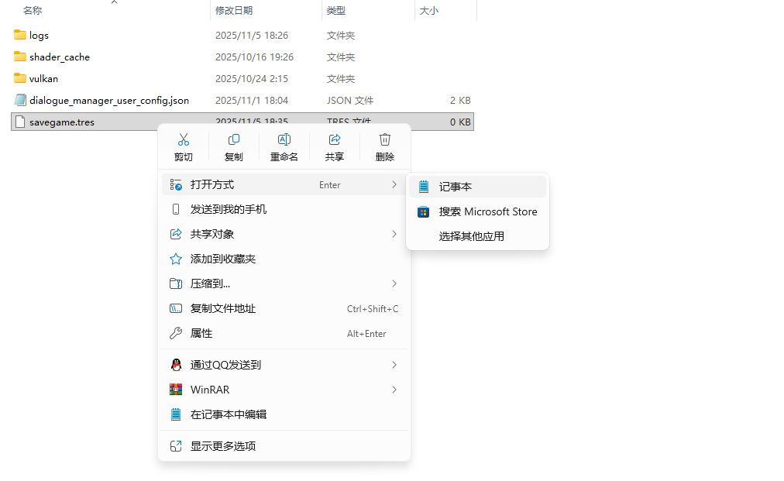
Task: Click the Share (共享) icon
Action: tap(335, 139)
